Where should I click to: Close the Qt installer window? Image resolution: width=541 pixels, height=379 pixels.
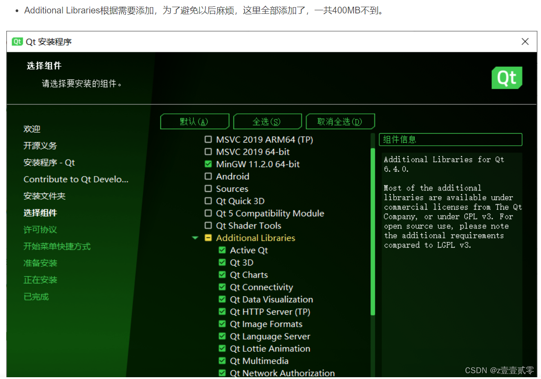point(525,42)
